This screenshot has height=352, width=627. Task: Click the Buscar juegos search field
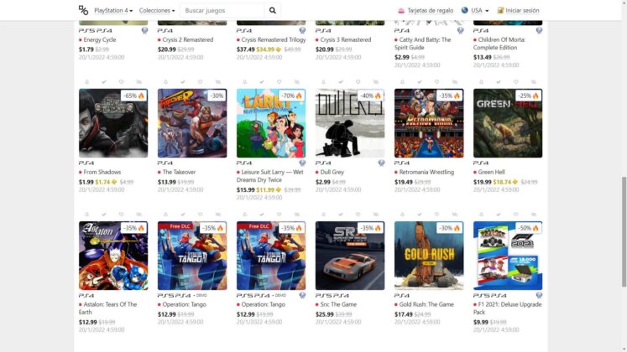click(x=222, y=10)
